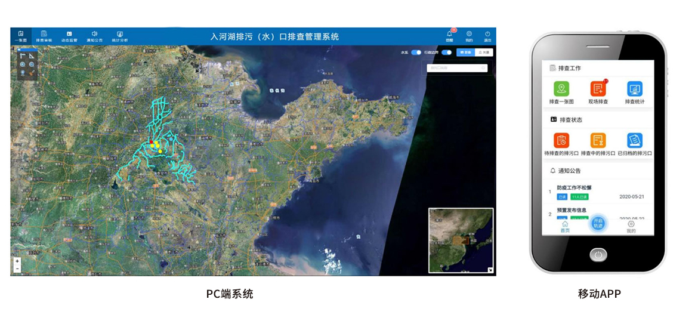Click the 排污口 search input field
698x330 pixels.
click(455, 68)
